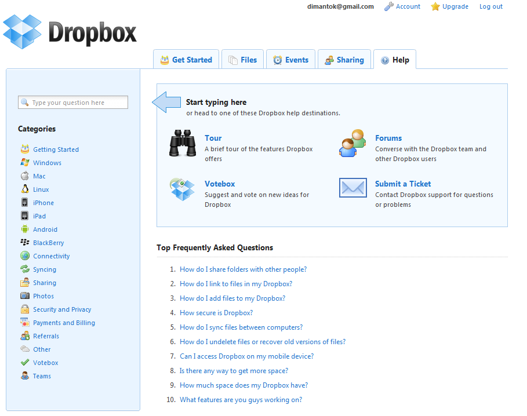Click the Linux penguin icon in Categories

(25, 189)
